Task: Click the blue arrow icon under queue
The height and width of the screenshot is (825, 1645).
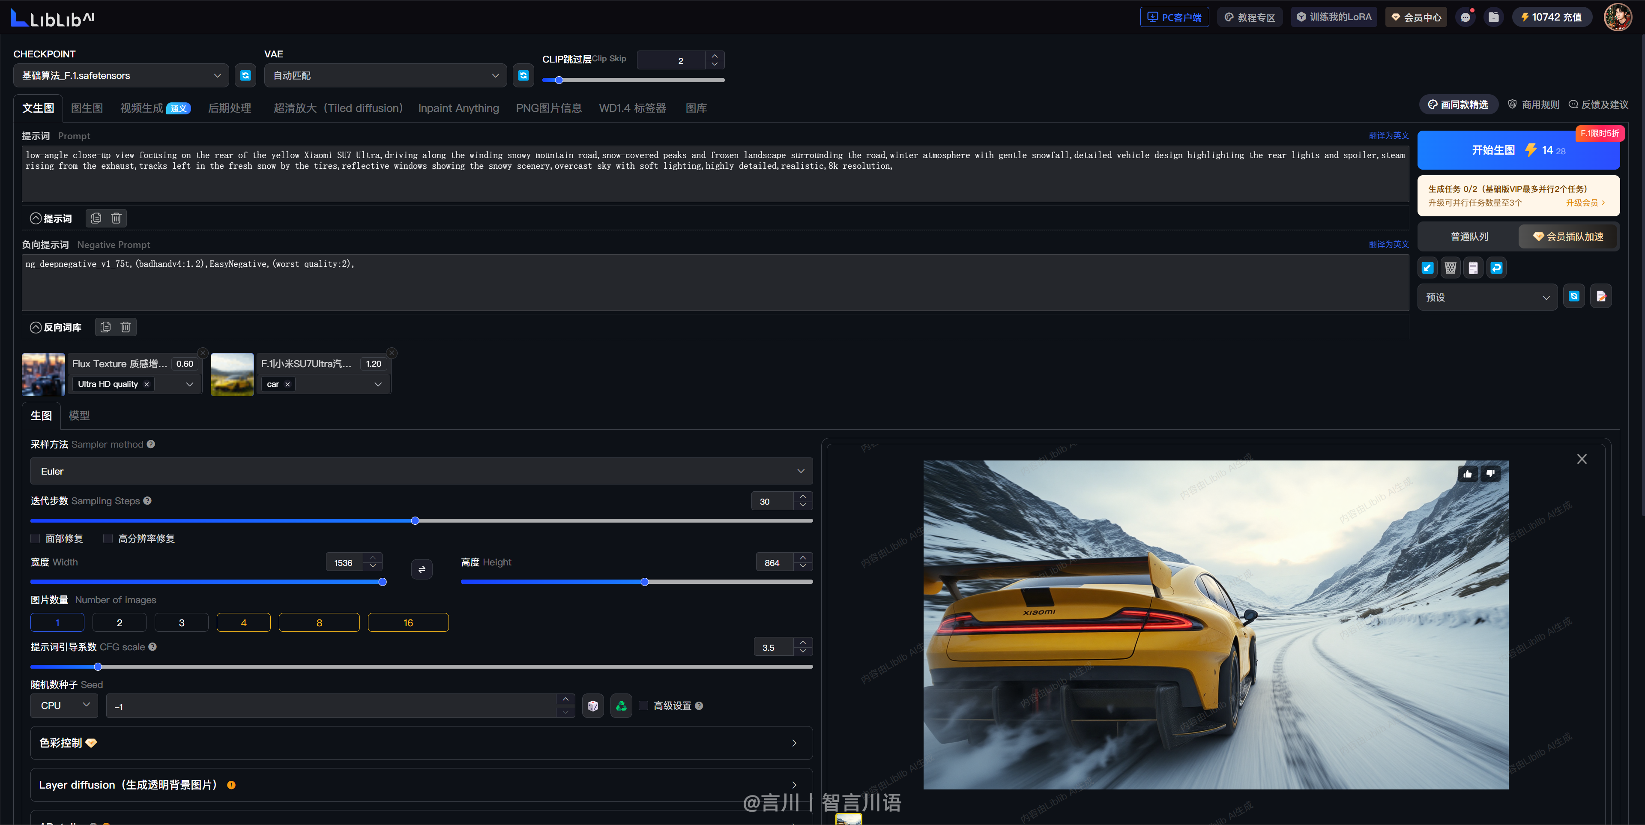Action: click(1428, 268)
